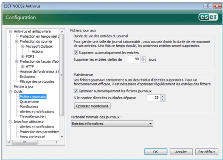Select Microsoft Outlook tree item
This screenshot has width=223, height=160.
(x=39, y=46)
